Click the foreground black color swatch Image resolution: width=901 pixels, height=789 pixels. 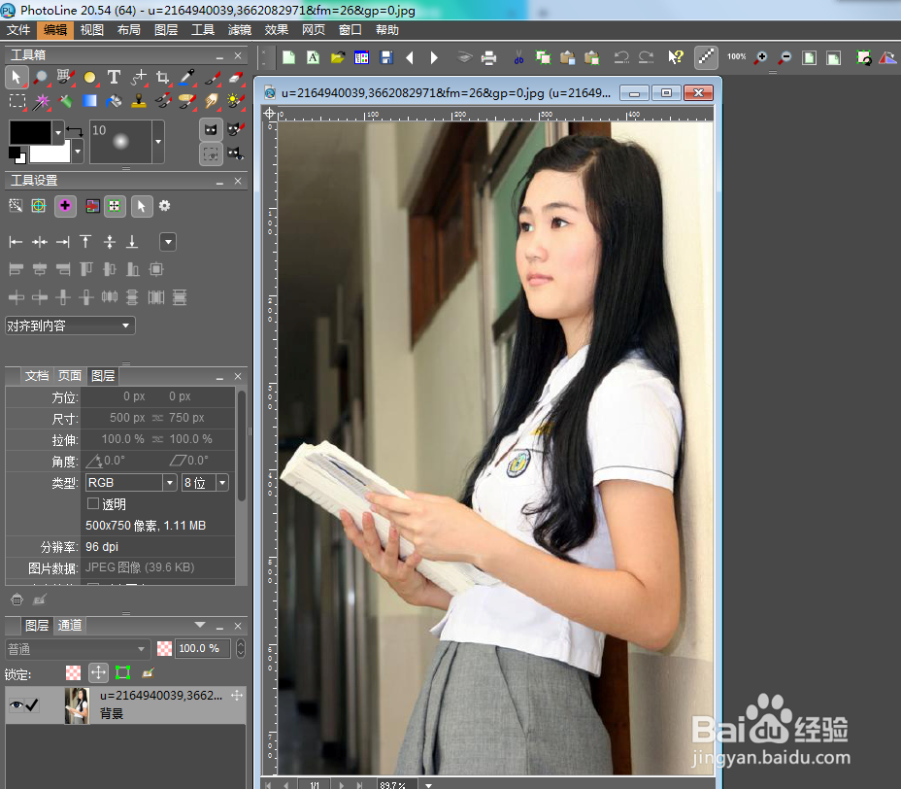pos(29,133)
